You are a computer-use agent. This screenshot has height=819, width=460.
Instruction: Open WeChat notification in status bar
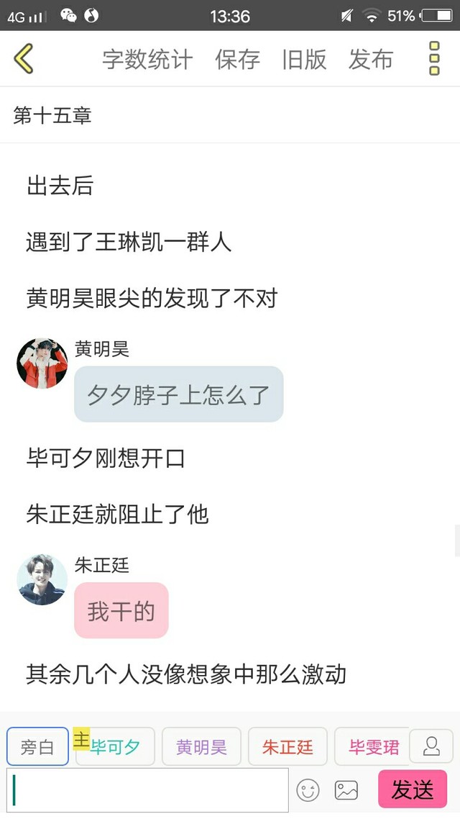68,16
